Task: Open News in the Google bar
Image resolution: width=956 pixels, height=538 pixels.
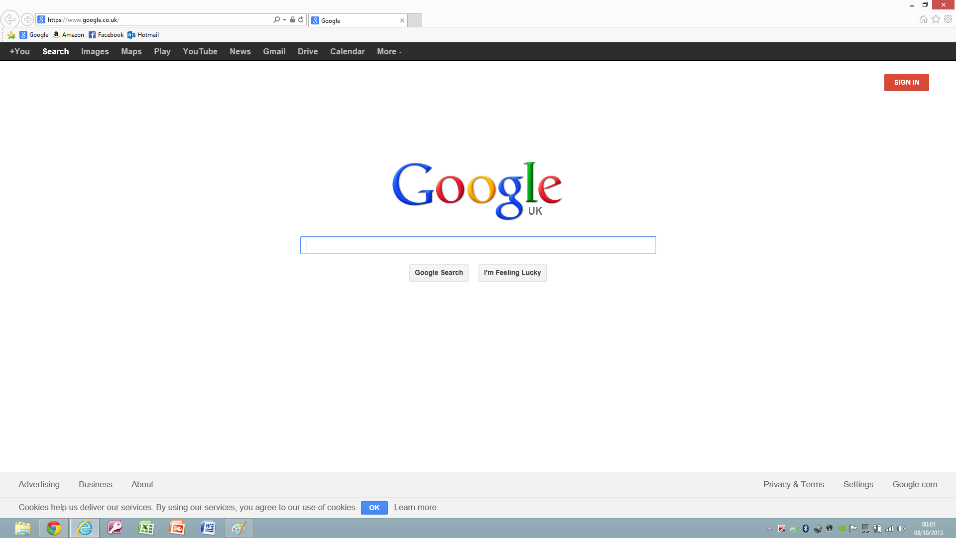Action: click(x=240, y=51)
